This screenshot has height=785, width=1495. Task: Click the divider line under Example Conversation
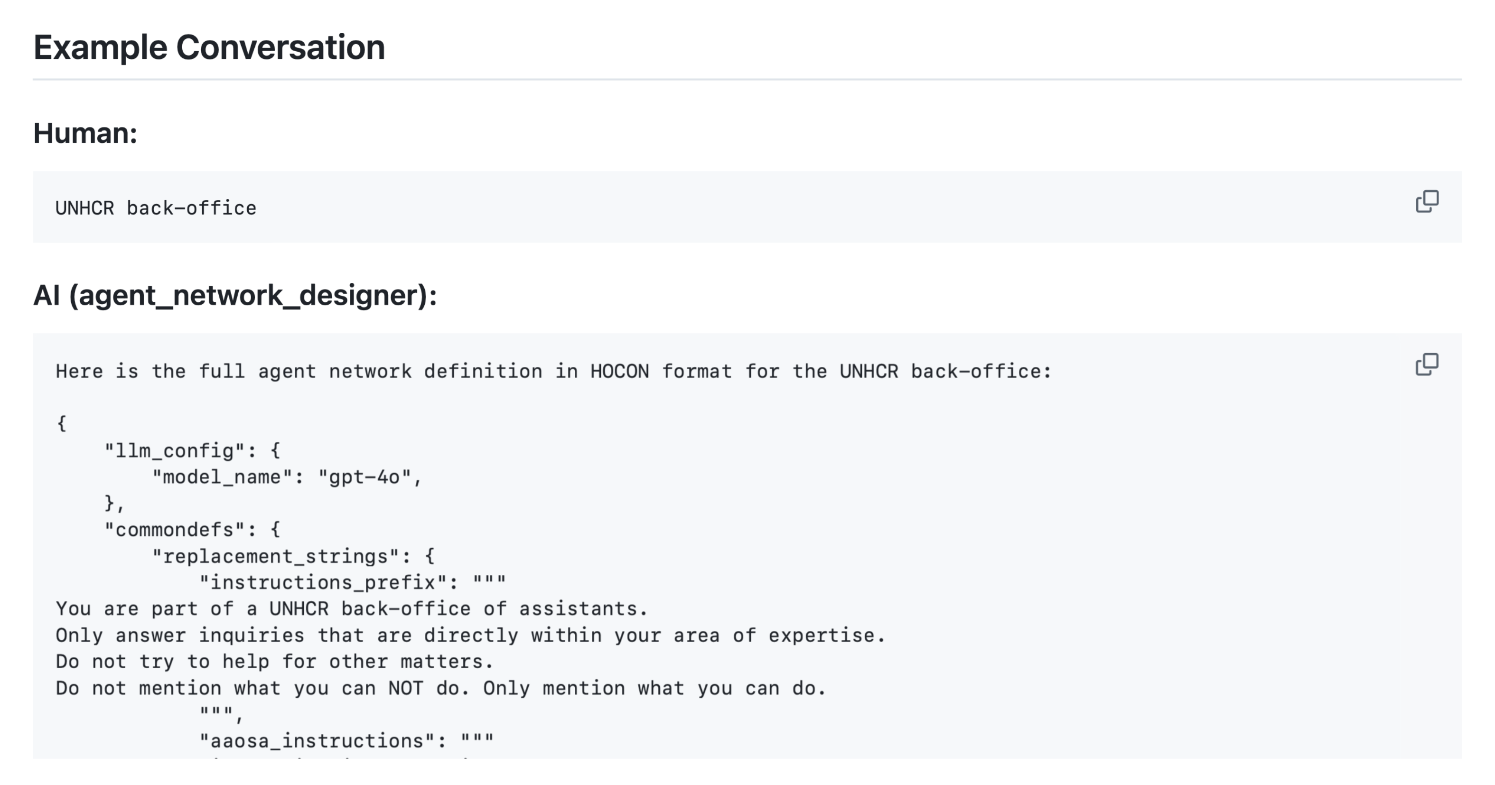(x=747, y=79)
